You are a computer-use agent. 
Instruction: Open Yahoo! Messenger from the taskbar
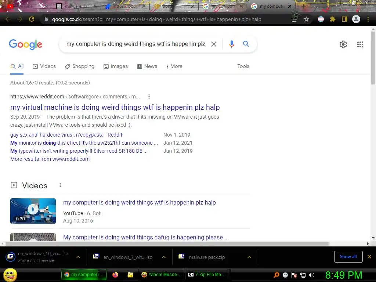tap(161, 275)
